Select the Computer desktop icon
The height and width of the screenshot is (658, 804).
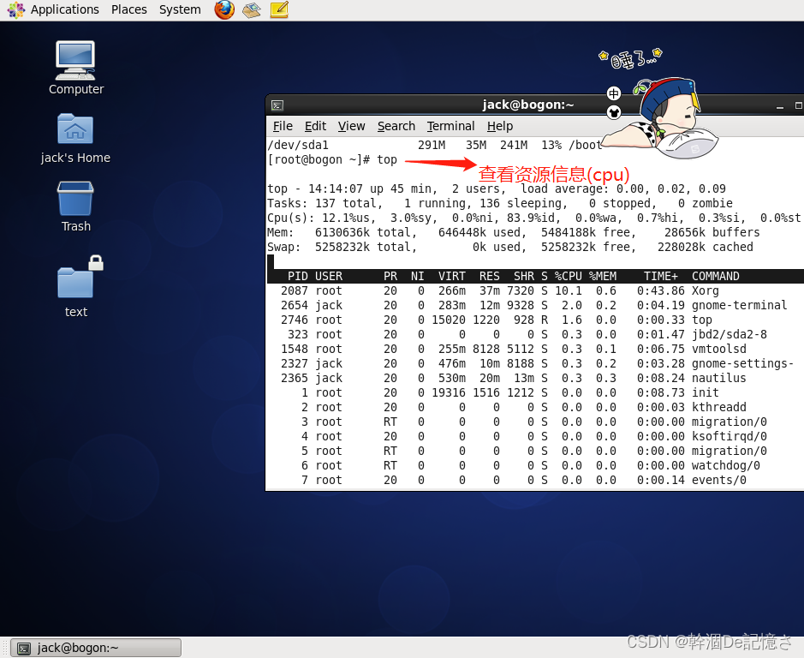(76, 69)
